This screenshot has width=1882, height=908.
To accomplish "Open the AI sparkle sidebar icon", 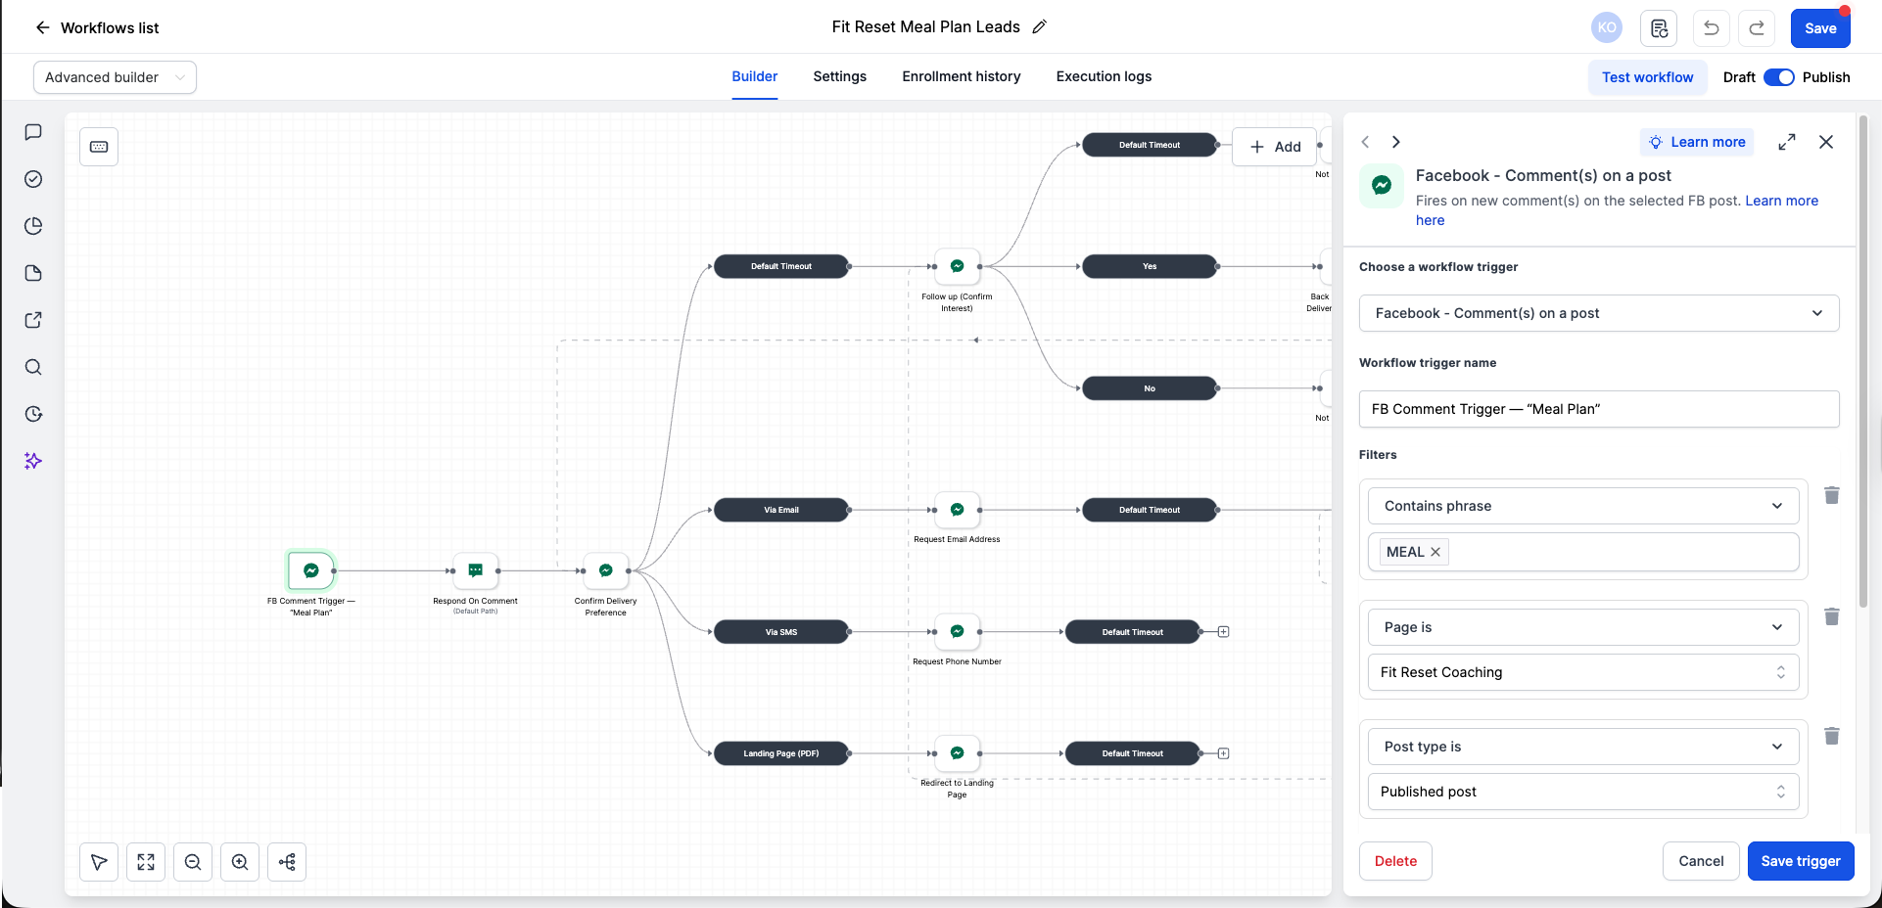I will point(33,461).
